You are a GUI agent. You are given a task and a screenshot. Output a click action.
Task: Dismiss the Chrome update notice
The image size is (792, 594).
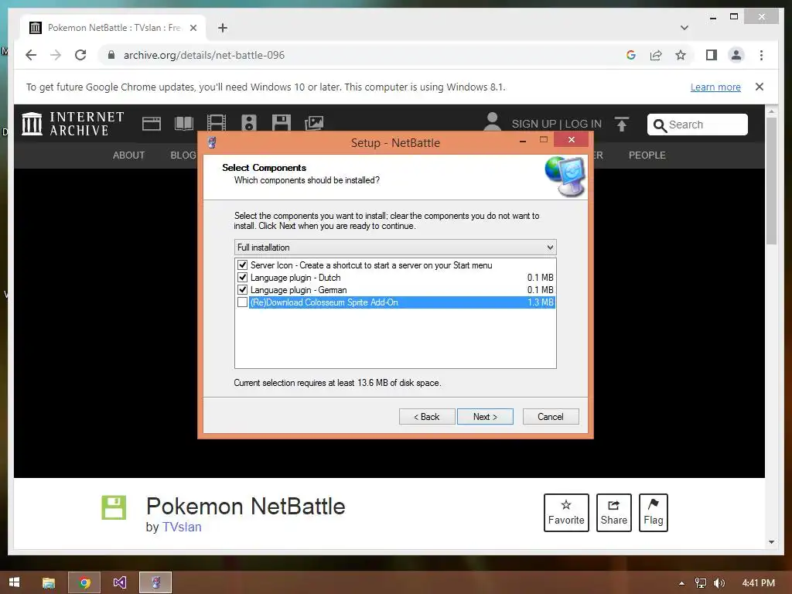(x=760, y=87)
